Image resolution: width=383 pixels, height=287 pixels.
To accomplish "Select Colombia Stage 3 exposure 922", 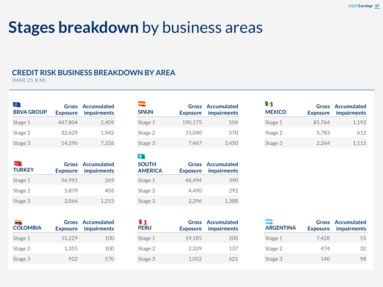I will tap(73, 259).
